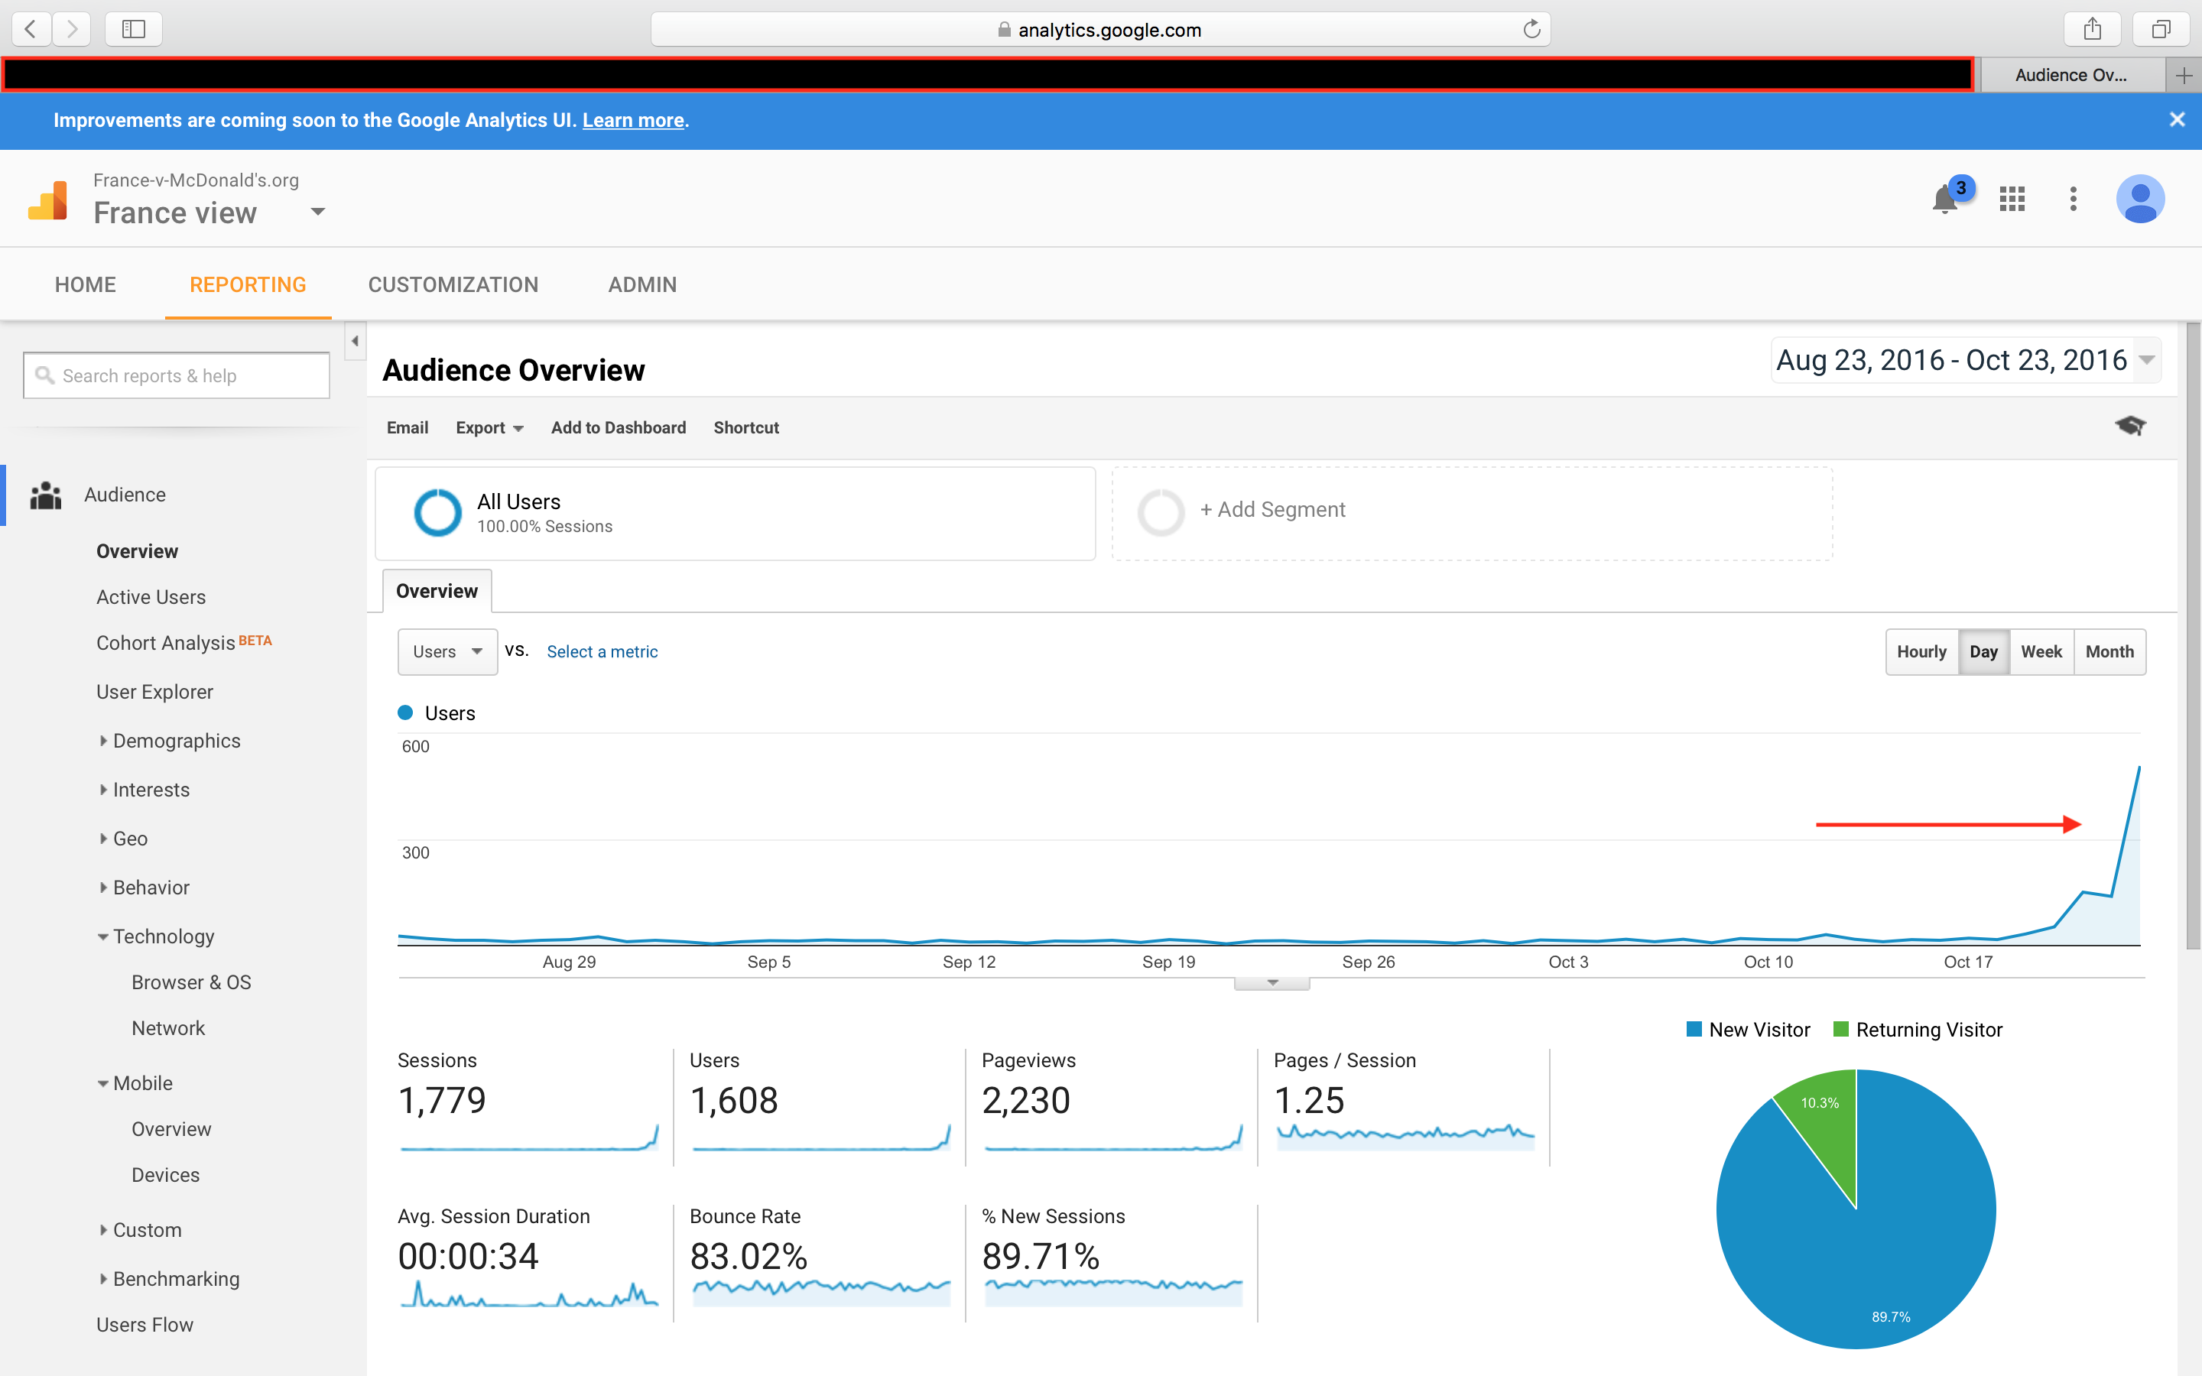Viewport: 2202px width, 1376px height.
Task: Collapse the sidebar with the arrow icon
Action: [354, 340]
